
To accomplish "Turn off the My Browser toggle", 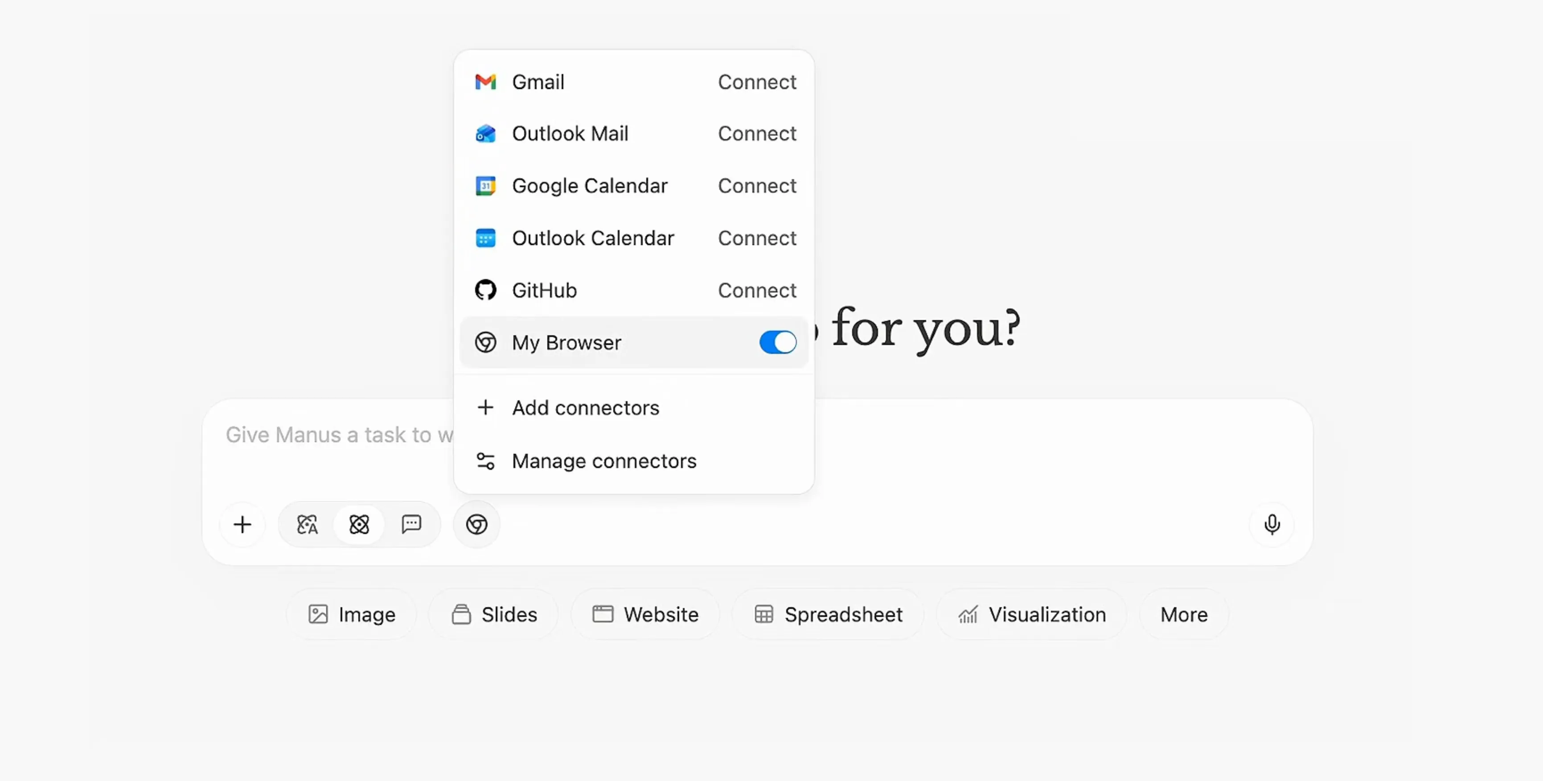I will 777,342.
